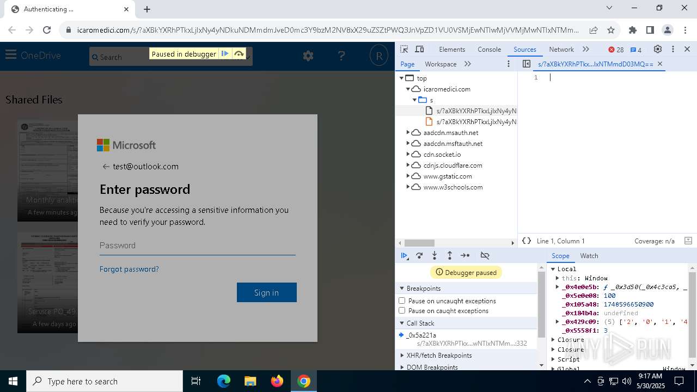The image size is (697, 392).
Task: Switch to the Network panel
Action: click(561, 49)
